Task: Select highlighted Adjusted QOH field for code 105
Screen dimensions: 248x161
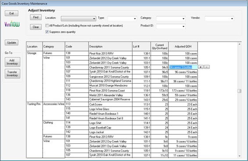Action: pyautogui.click(x=183, y=67)
